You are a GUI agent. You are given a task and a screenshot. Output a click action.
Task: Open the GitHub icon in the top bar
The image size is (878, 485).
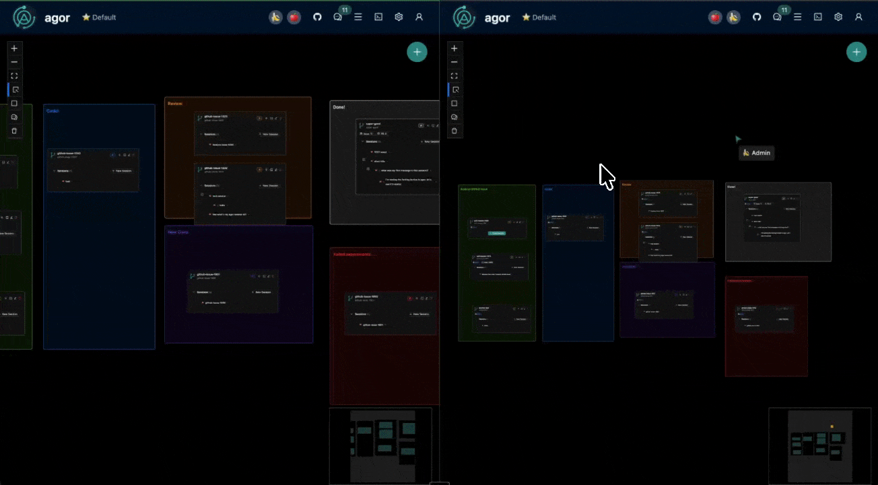(x=317, y=16)
